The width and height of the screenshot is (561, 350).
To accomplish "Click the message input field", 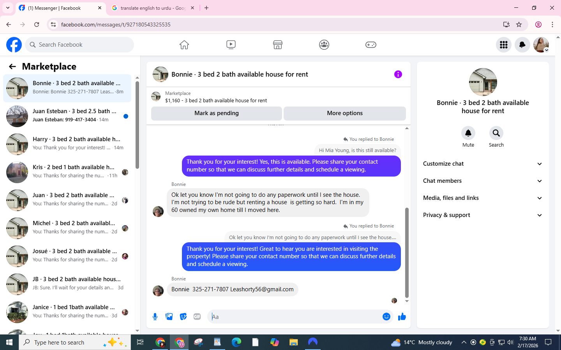I will click(300, 317).
